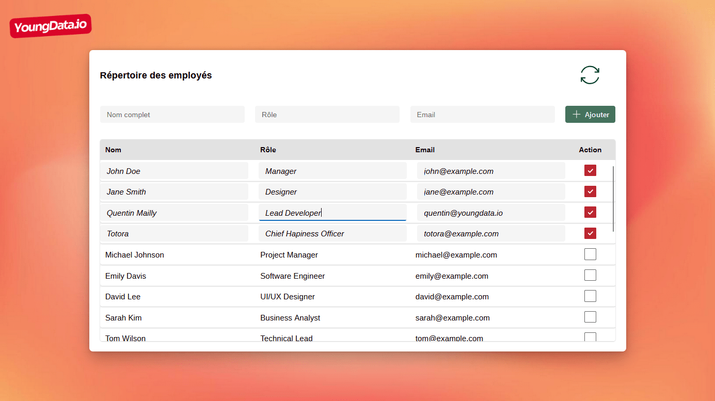Edit the Manager role field
Screen dimensions: 715x401
pos(332,171)
